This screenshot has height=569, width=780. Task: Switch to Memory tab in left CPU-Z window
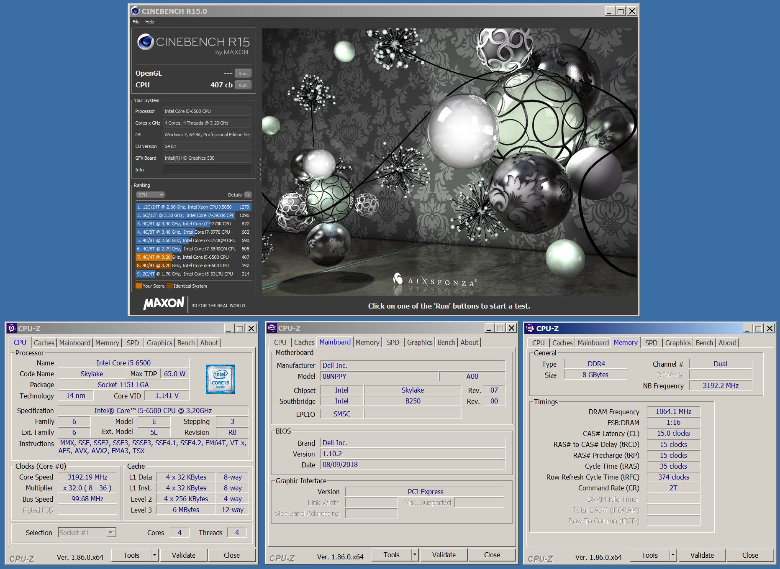click(107, 343)
